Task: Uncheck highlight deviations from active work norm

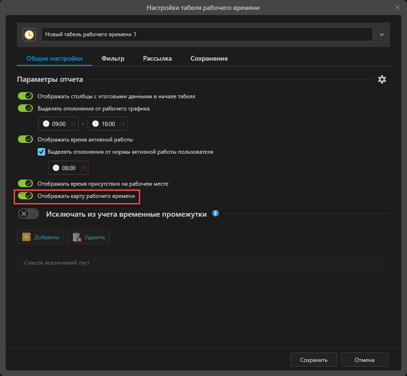Action: click(x=41, y=152)
